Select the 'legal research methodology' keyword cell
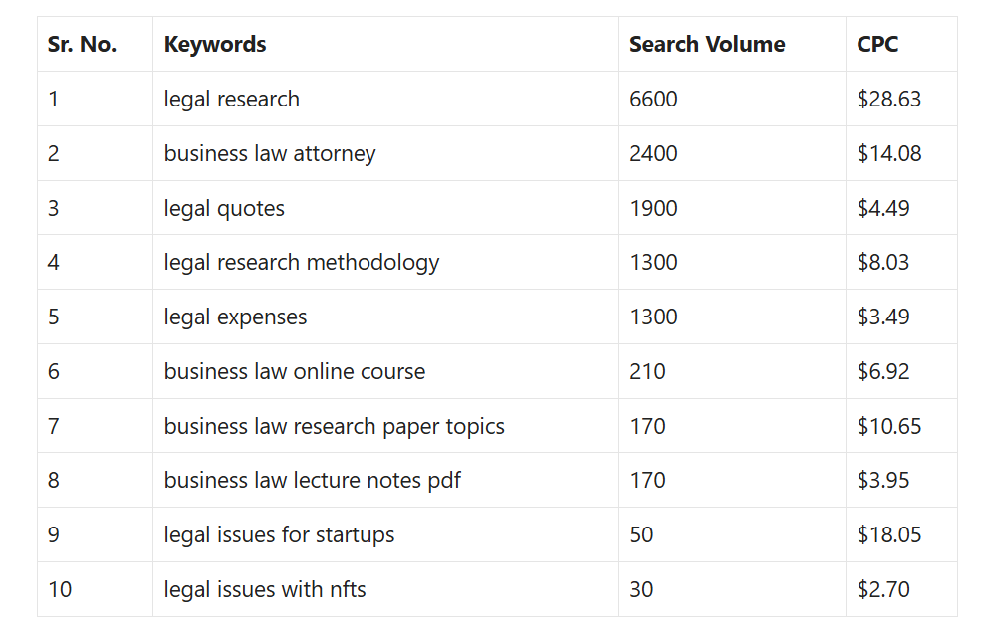The image size is (982, 634). point(385,262)
